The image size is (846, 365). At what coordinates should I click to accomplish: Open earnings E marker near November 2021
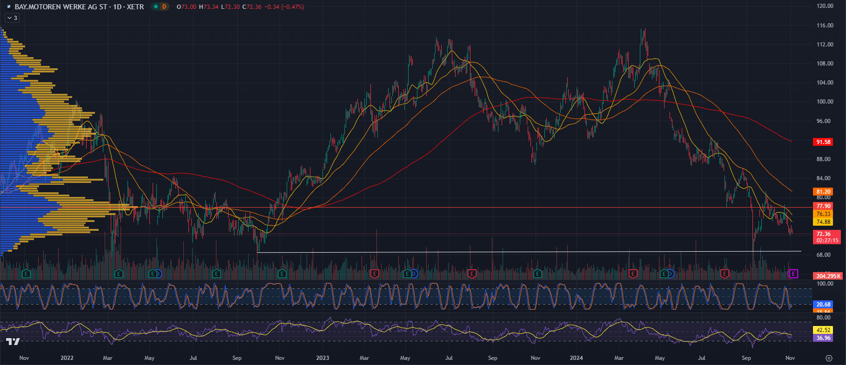coord(26,274)
